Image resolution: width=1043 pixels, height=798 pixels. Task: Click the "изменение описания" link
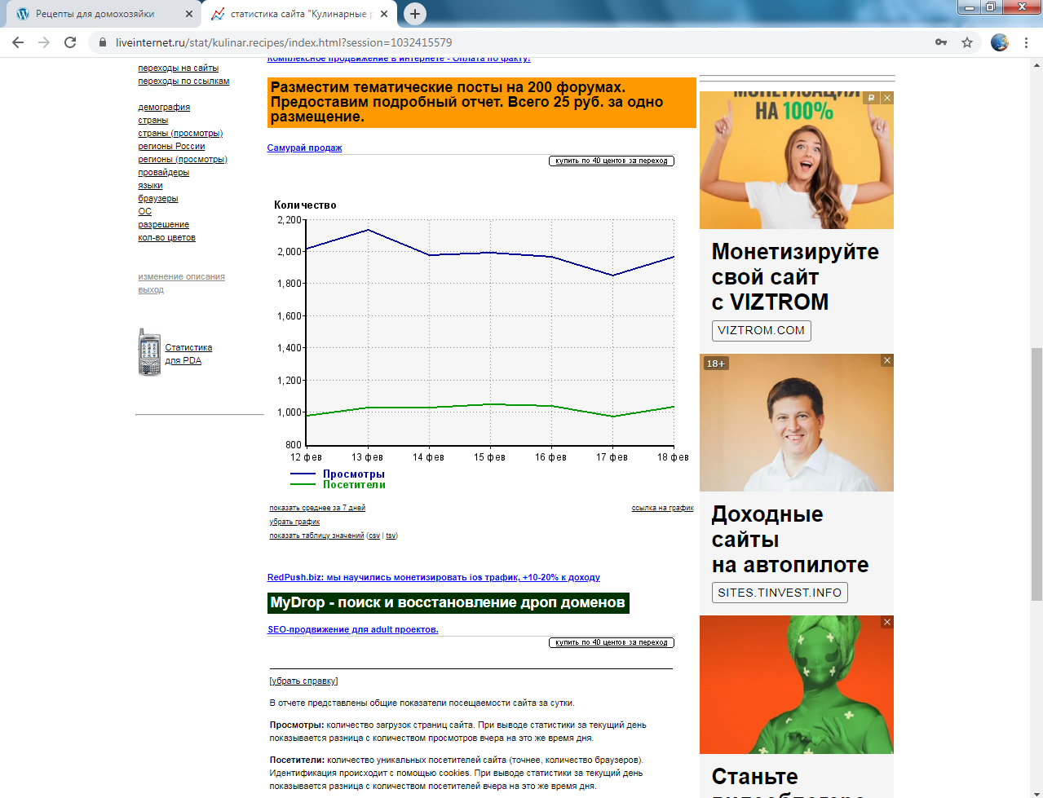[181, 277]
